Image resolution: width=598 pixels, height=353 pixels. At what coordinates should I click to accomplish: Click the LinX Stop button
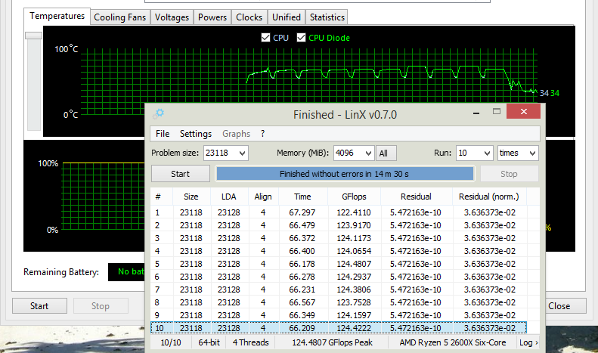tap(509, 174)
